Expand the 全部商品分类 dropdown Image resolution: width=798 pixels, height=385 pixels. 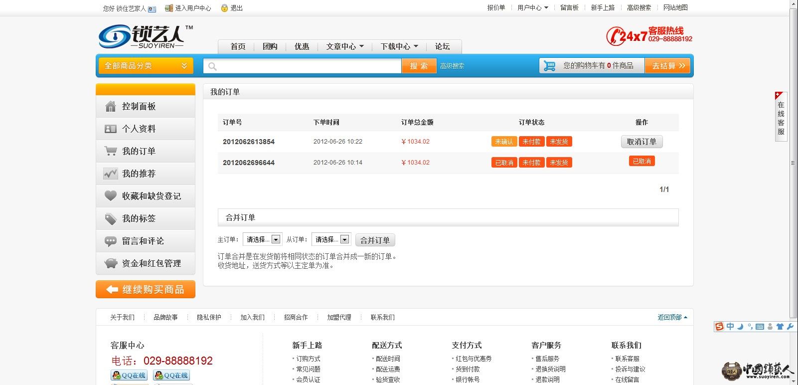146,66
